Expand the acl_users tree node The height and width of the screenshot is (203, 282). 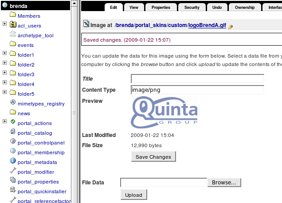click(x=4, y=25)
